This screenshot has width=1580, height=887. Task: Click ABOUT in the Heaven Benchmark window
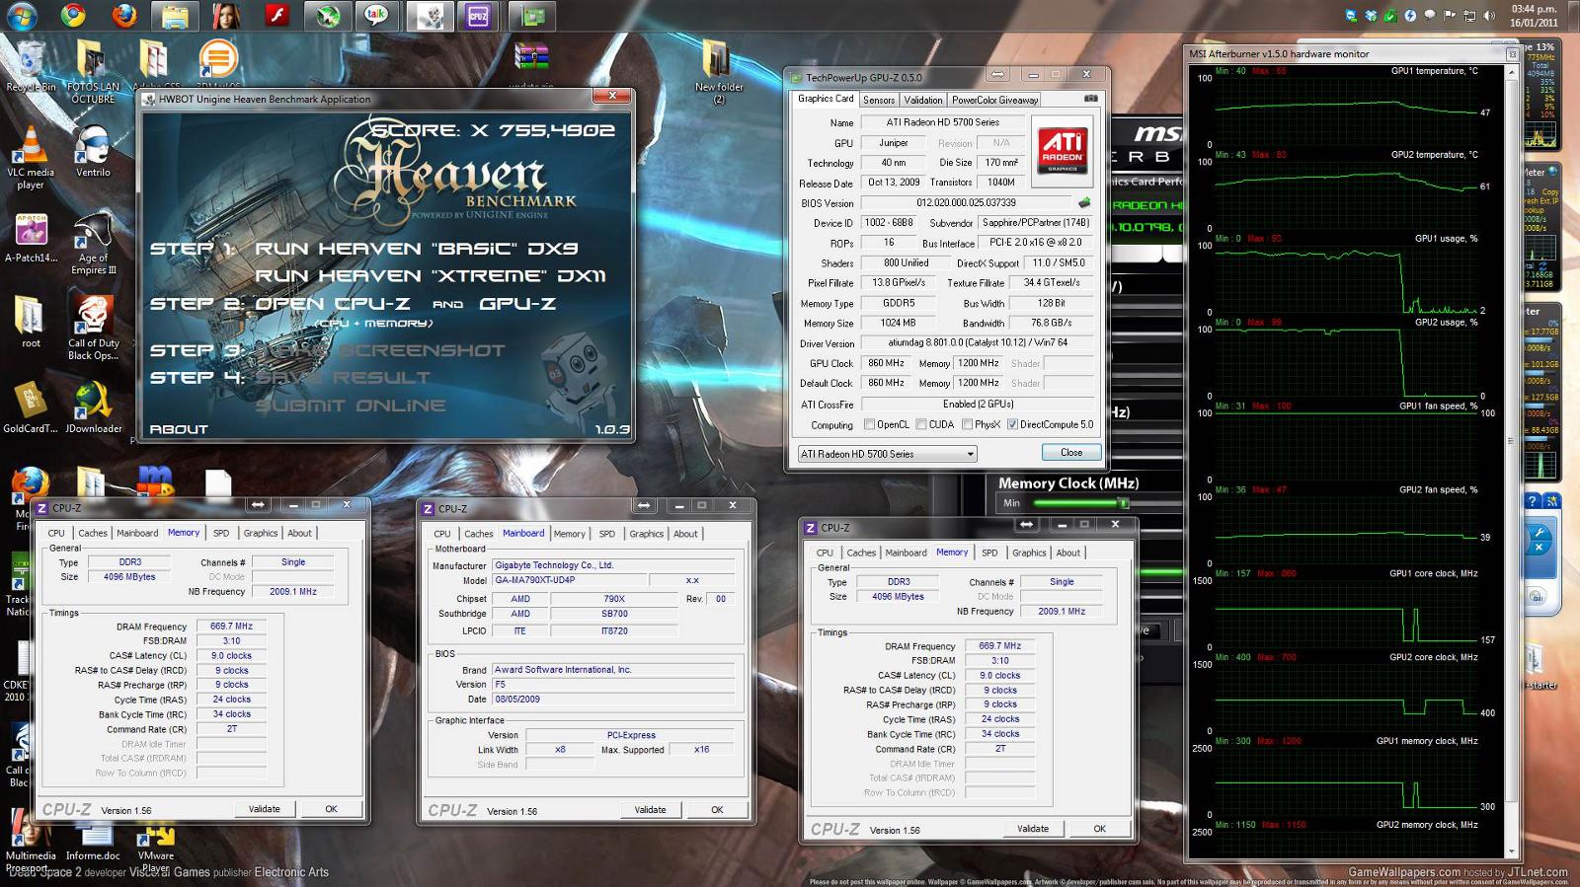(x=179, y=429)
